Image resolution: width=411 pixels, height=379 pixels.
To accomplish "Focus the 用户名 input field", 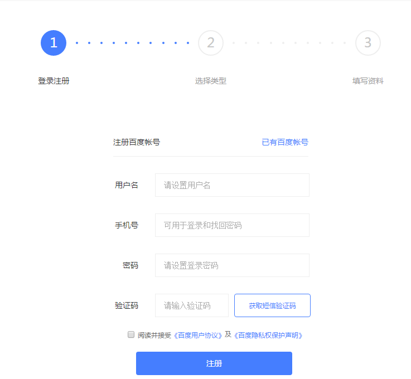I will point(232,185).
